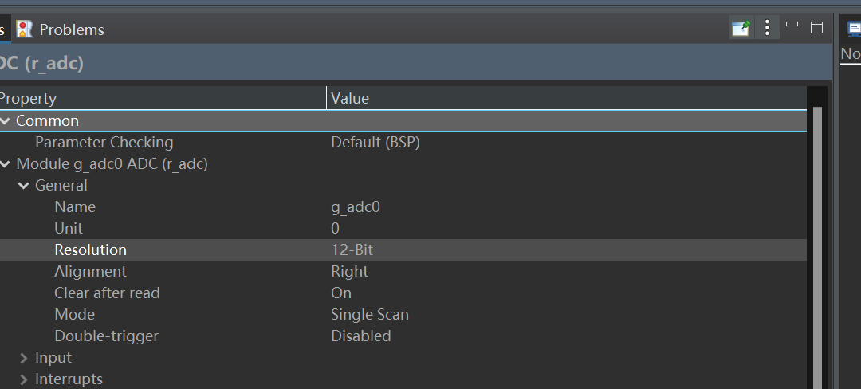The width and height of the screenshot is (861, 389).
Task: Select the Common section label
Action: [47, 120]
